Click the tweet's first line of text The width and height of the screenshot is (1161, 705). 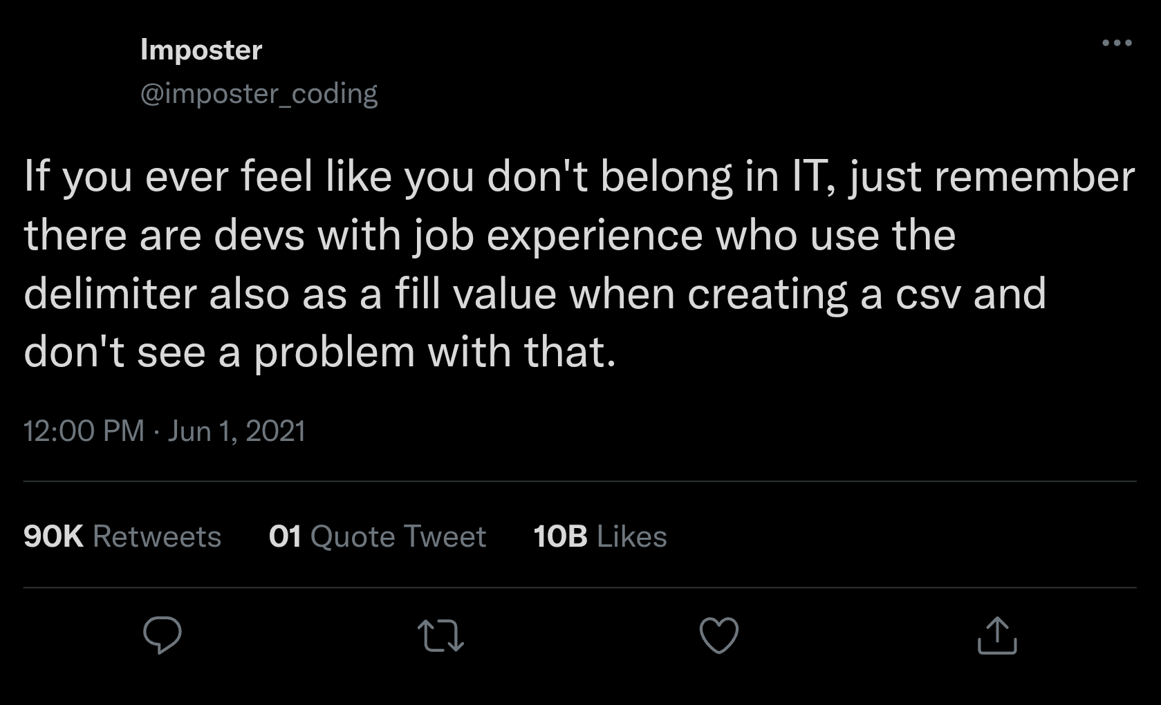(579, 177)
